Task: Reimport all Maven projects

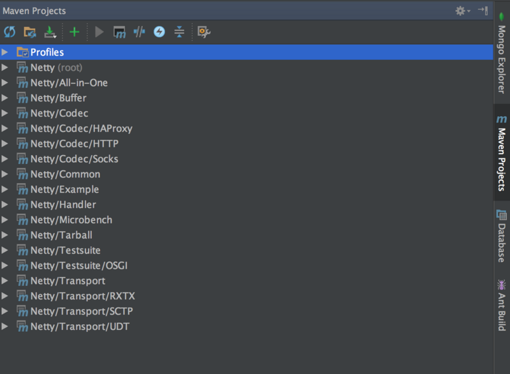Action: pos(10,32)
